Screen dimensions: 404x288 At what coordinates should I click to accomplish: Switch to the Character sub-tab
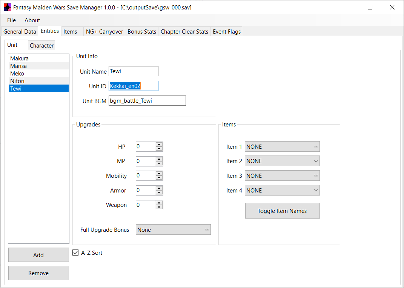(41, 45)
